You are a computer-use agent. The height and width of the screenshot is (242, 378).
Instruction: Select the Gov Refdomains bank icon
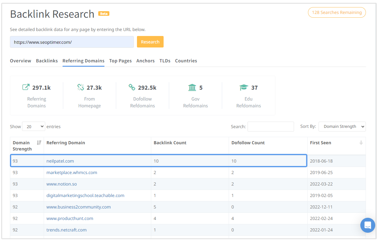click(192, 87)
